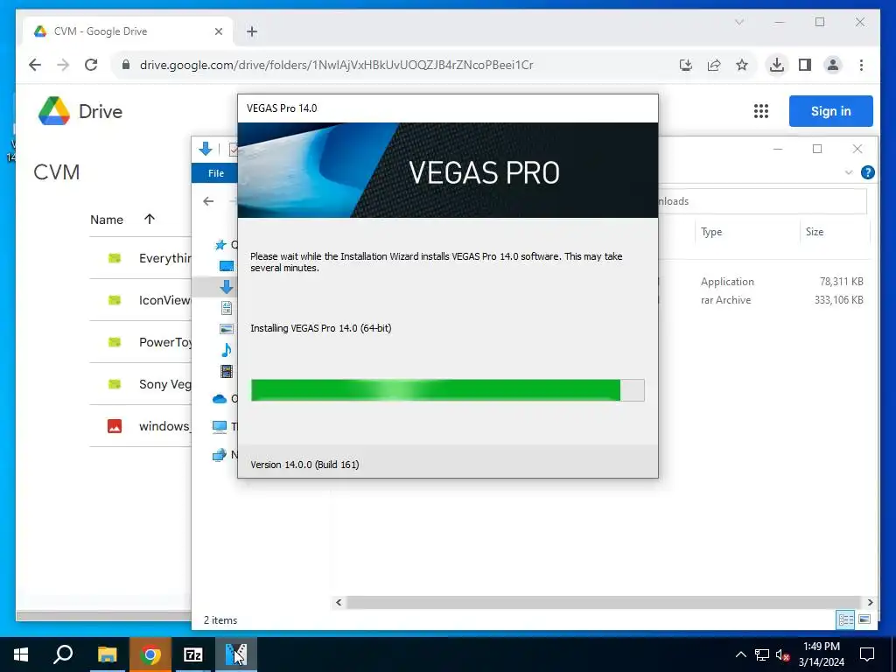Sort Explorer files by Type column
This screenshot has height=672, width=896.
(x=711, y=231)
